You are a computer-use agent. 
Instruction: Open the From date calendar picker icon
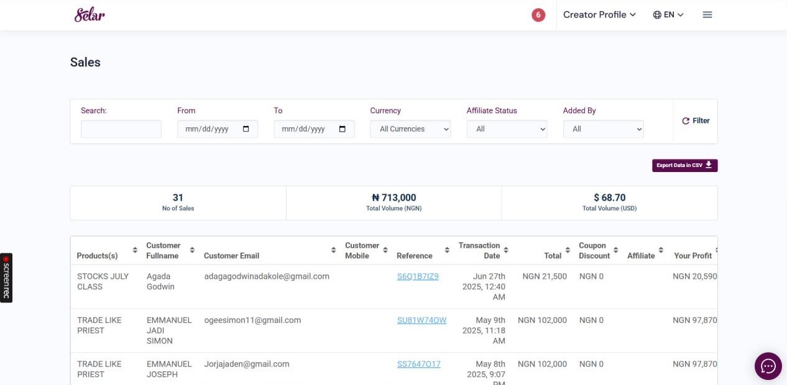pyautogui.click(x=246, y=129)
